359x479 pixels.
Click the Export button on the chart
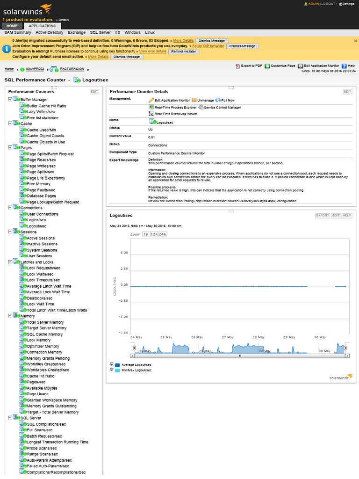(x=323, y=216)
